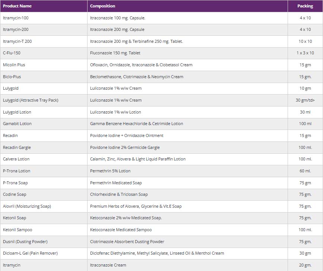Click Povidone Iodine 2% Germicide Gargle text

point(125,147)
